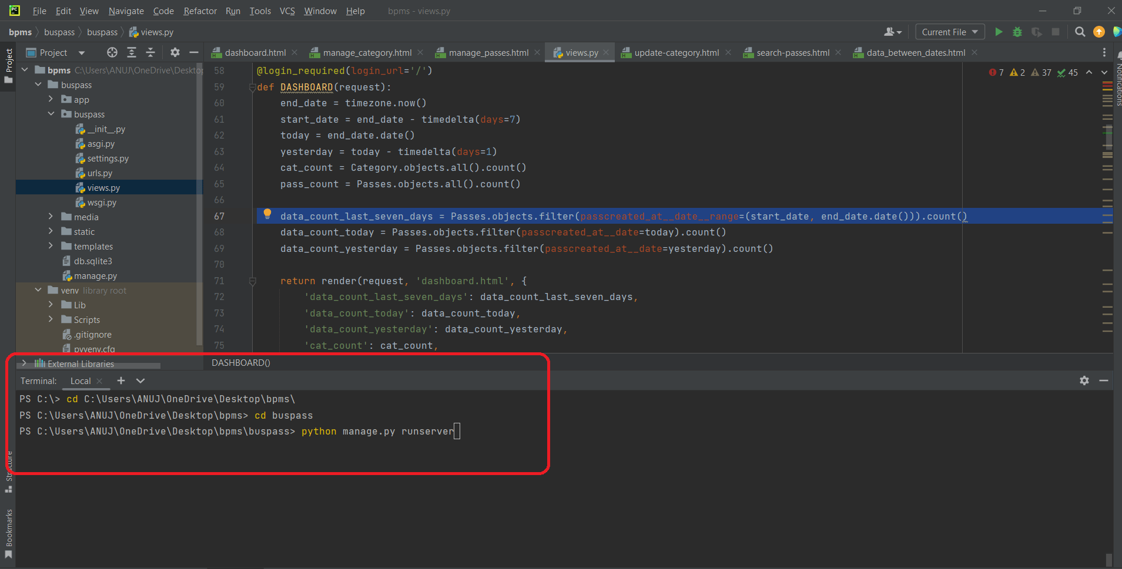The image size is (1122, 569).
Task: Open the Refactor menu
Action: coord(200,11)
